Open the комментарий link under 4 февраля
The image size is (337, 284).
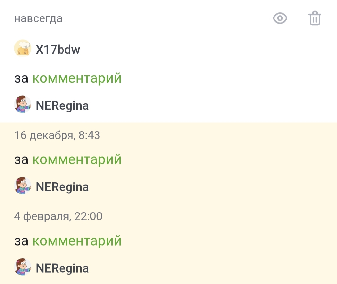coord(77,240)
